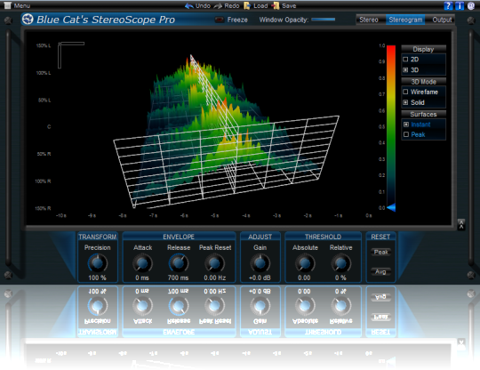Click the Gain knob
Viewport: 480px width, 370px height.
(260, 263)
